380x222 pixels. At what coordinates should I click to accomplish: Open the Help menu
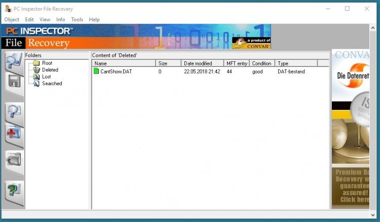pos(94,19)
